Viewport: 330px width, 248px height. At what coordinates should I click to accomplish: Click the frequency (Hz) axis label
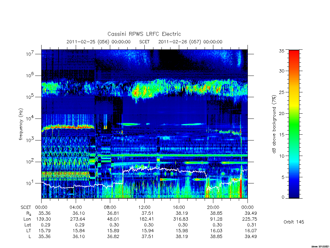[x=21, y=124]
